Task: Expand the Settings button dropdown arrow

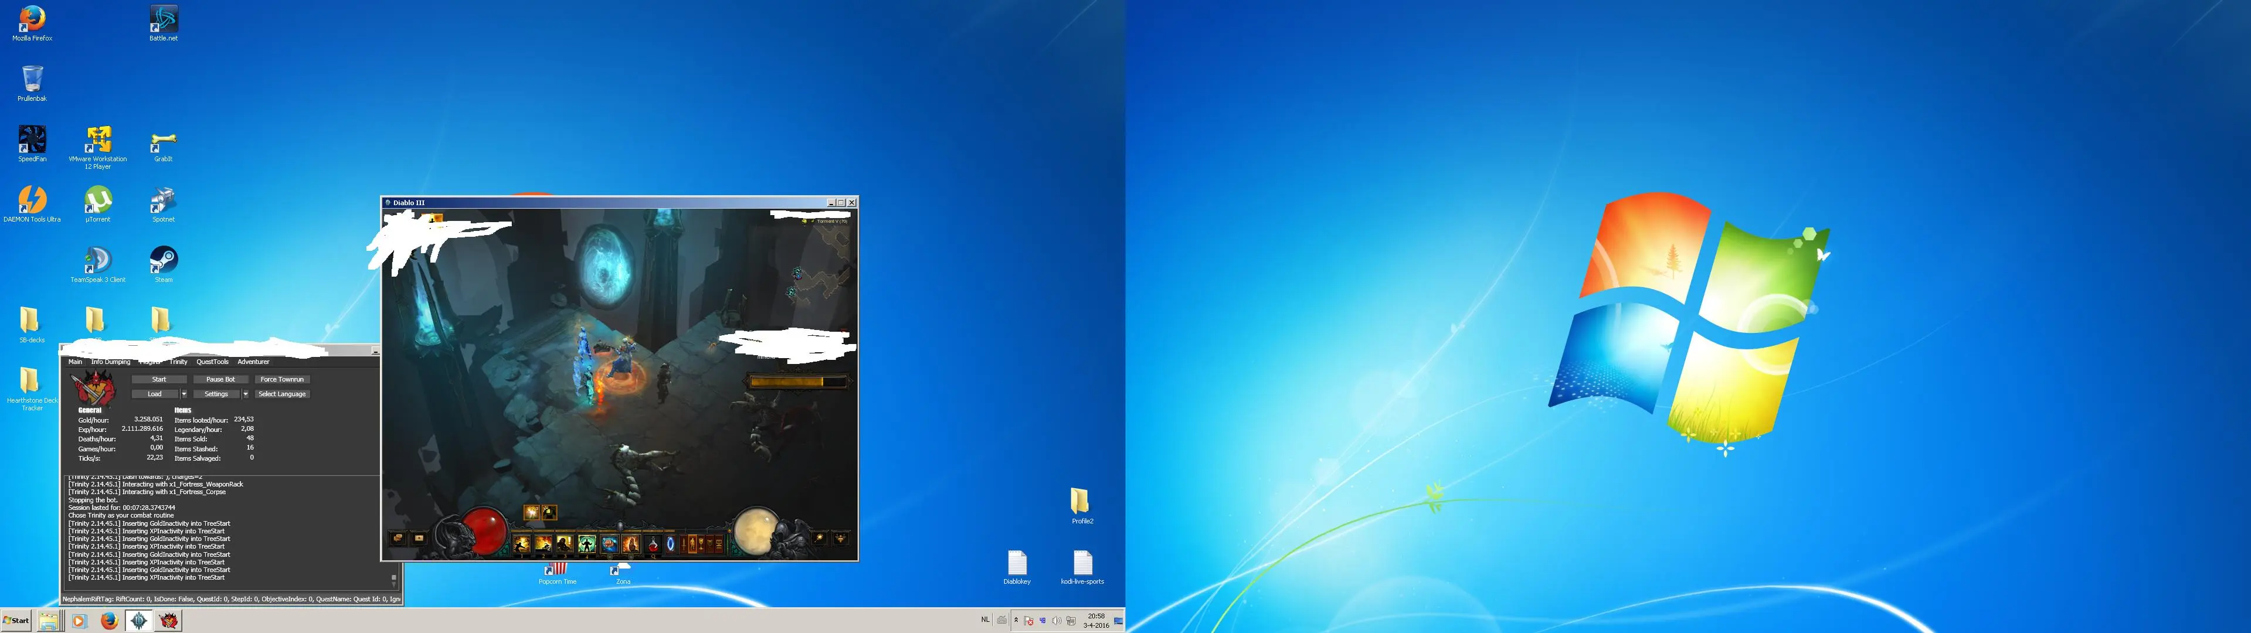Action: (x=246, y=394)
